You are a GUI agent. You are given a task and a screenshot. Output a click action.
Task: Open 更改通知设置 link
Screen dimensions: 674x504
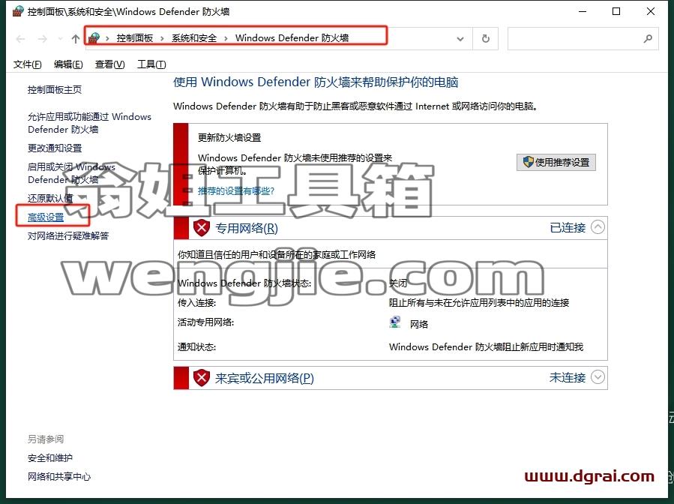pyautogui.click(x=55, y=148)
